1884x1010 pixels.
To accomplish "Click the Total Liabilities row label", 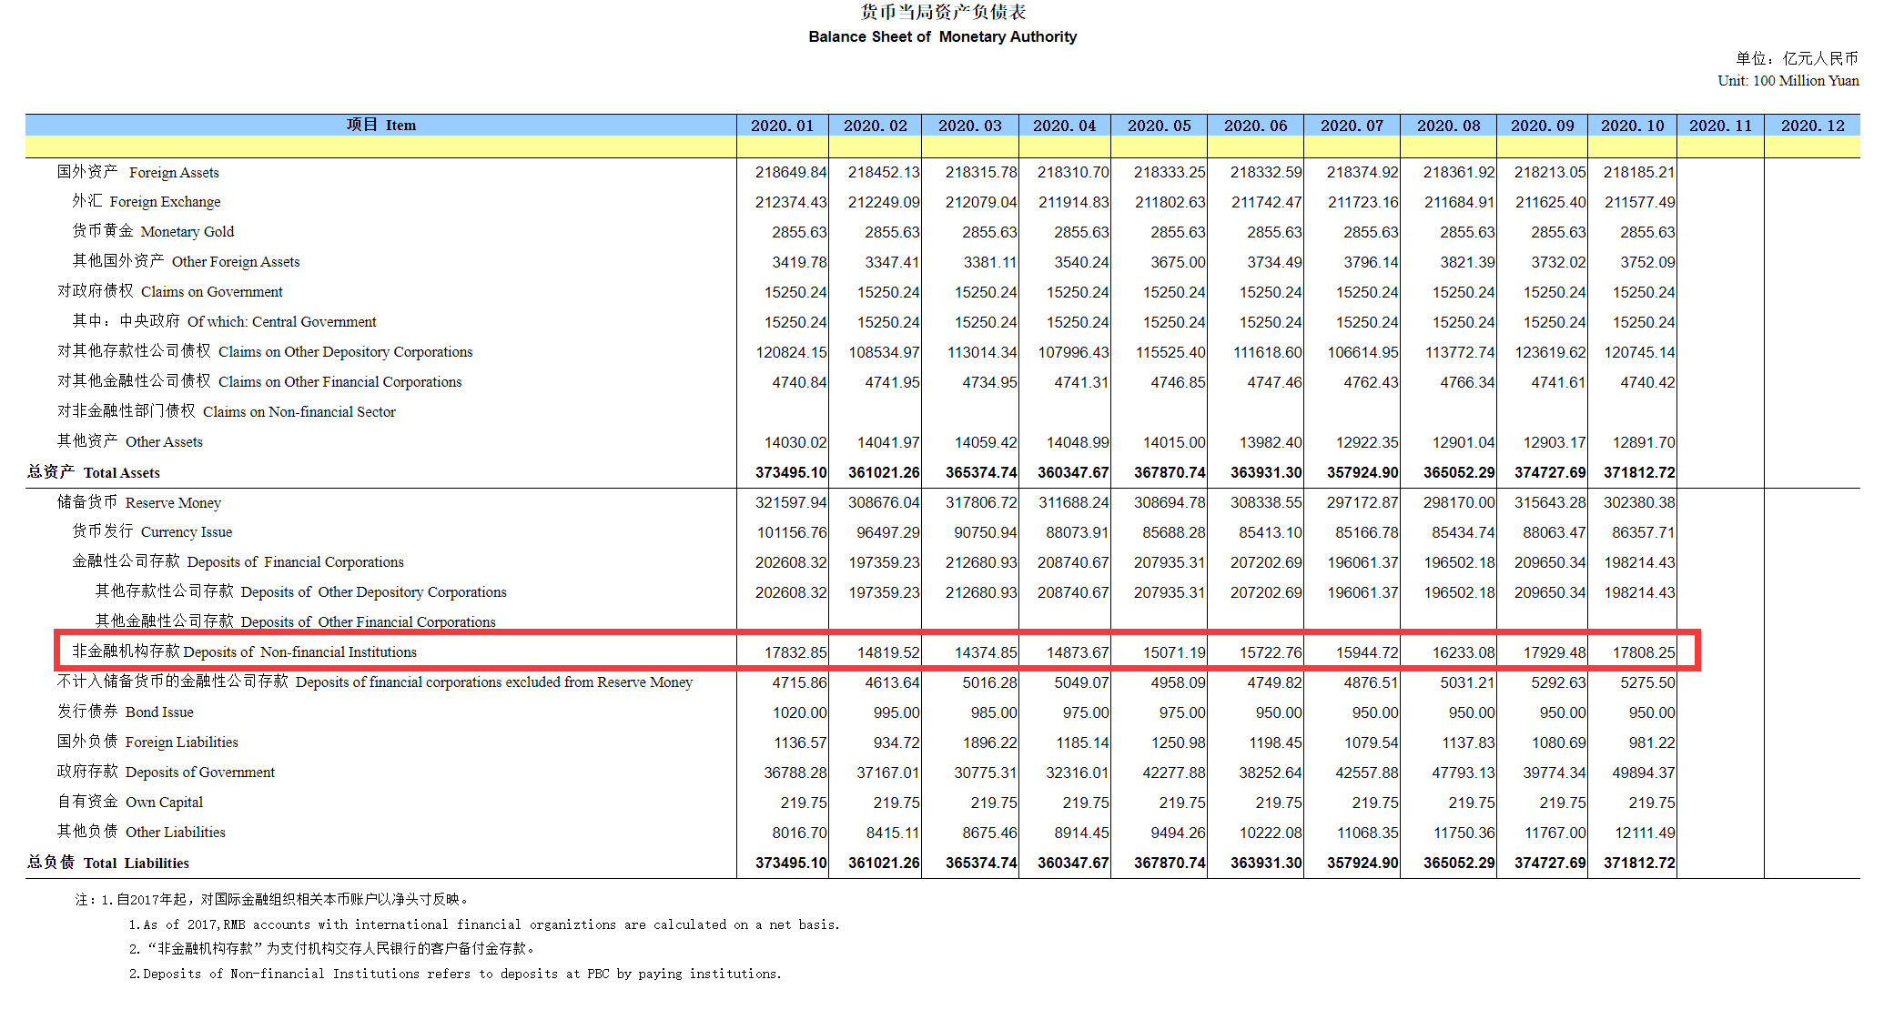I will pos(108,863).
